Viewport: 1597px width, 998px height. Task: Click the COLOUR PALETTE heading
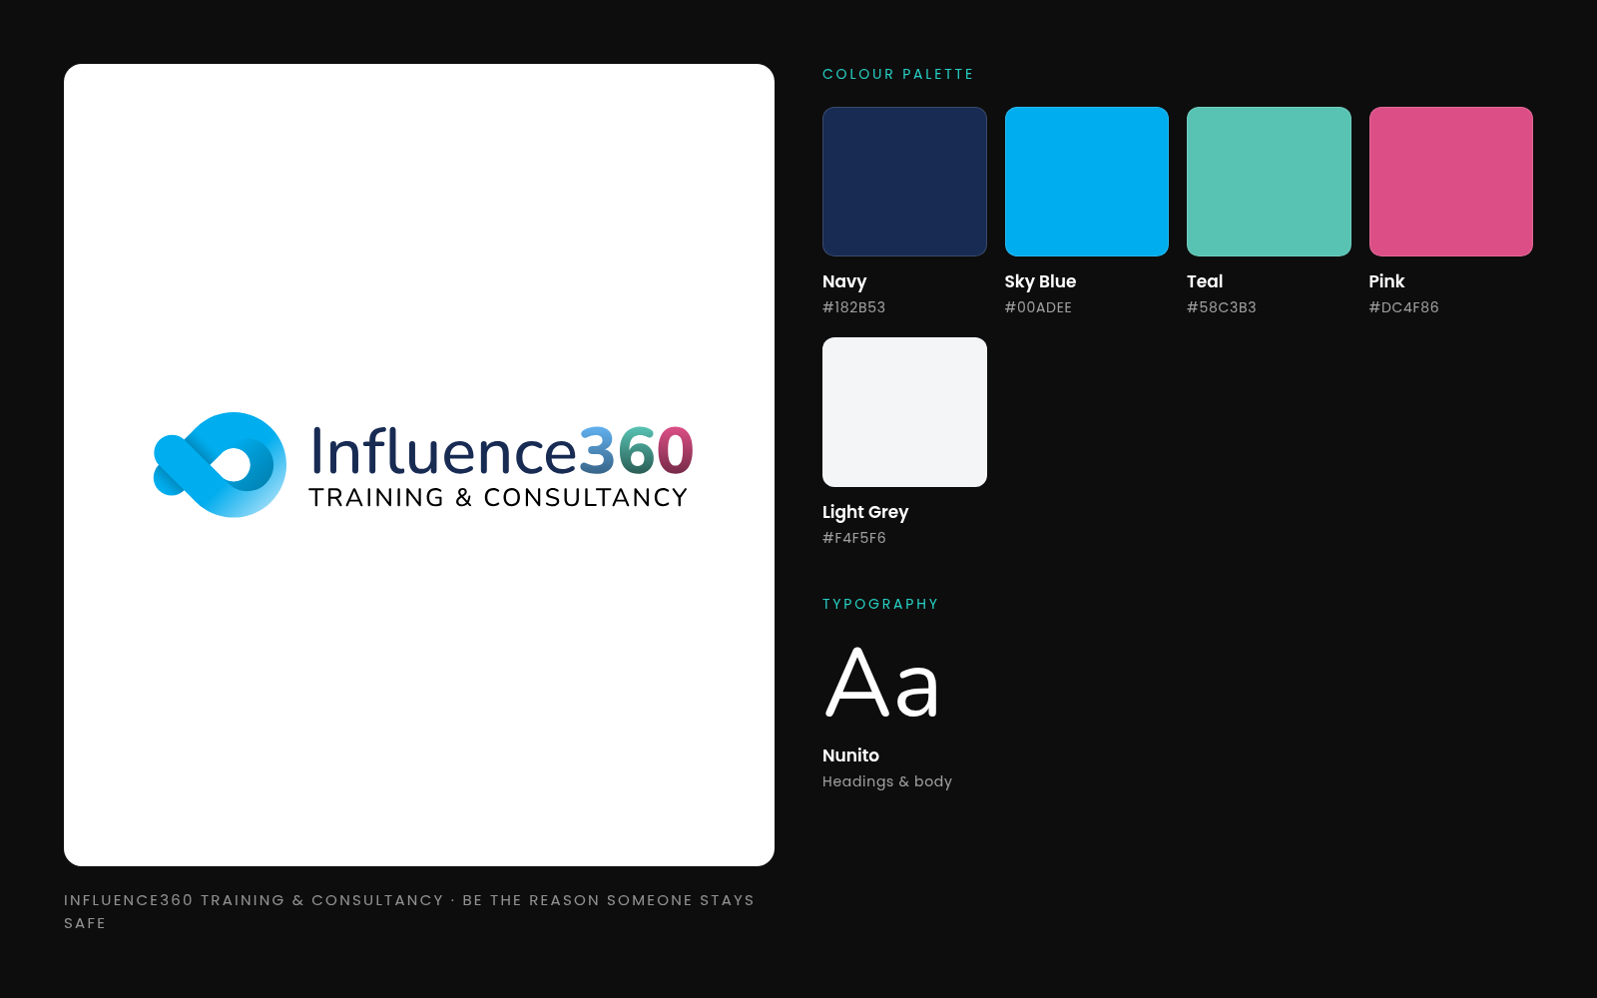898,74
